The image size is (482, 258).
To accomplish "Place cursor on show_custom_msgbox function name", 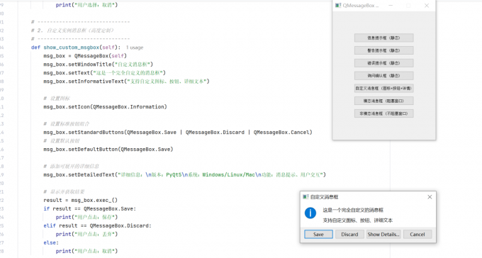I will point(71,47).
